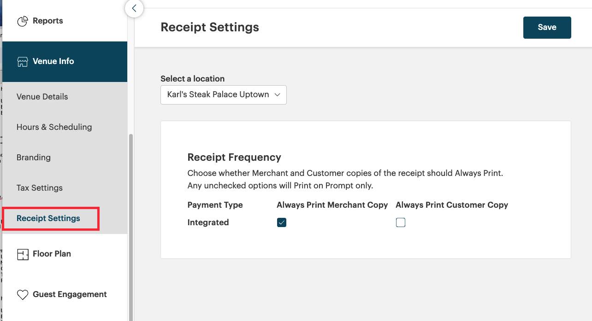Navigate to Tax Settings
The height and width of the screenshot is (321, 592).
point(39,187)
